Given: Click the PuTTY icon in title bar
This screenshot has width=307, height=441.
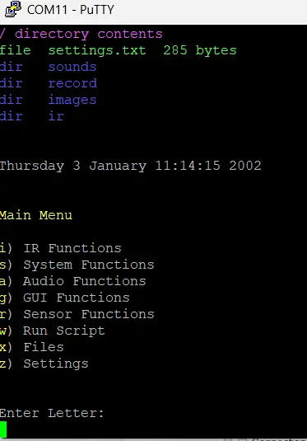Looking at the screenshot, I should 13,9.
